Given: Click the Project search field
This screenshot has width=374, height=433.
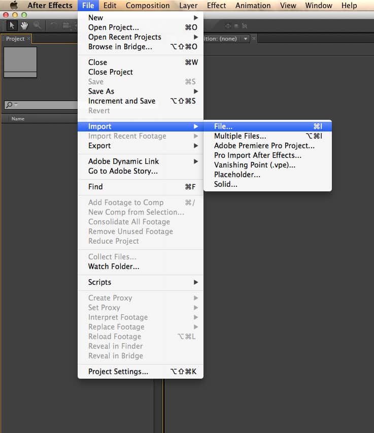Looking at the screenshot, I should coord(41,105).
